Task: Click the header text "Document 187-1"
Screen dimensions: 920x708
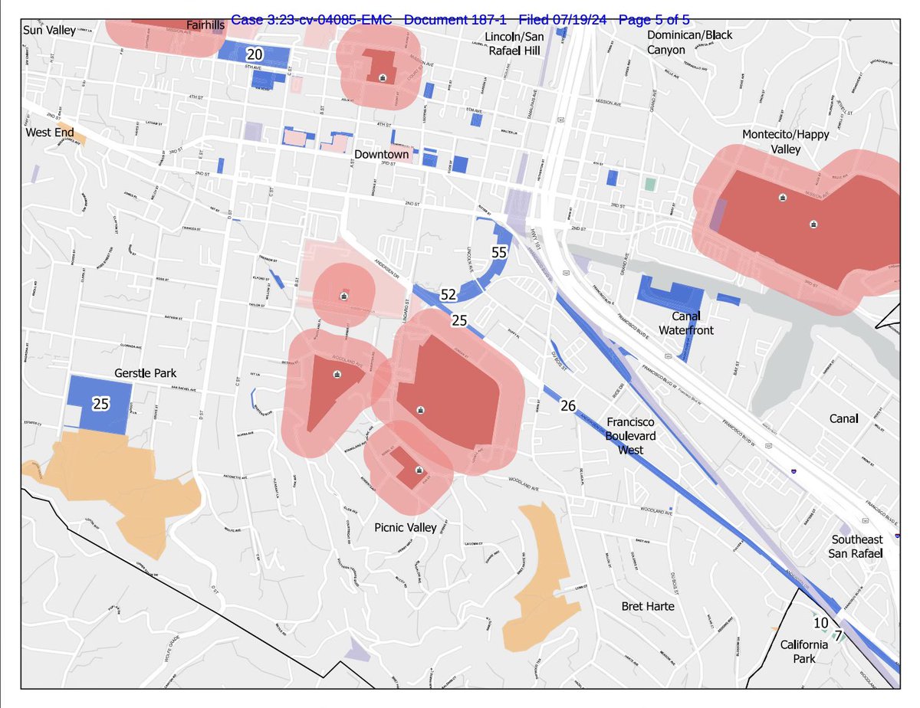Action: click(x=455, y=18)
